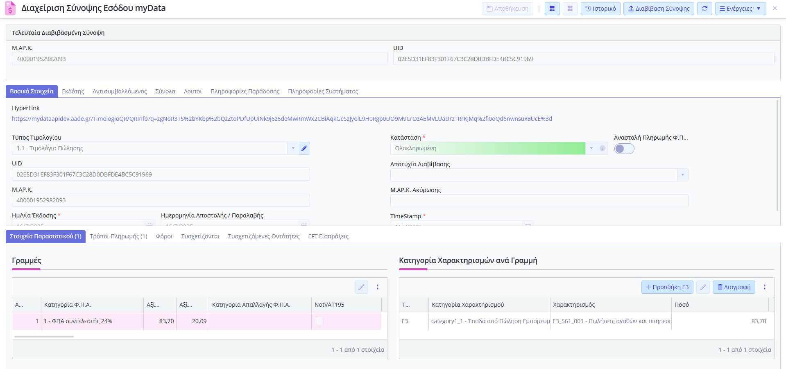This screenshot has height=369, width=786.
Task: Open the myDATA QRInfo hyperlink
Action: 282,119
